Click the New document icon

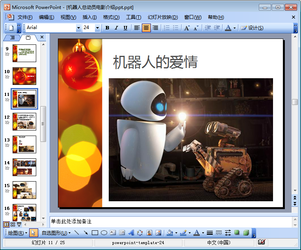[x=11, y=28]
